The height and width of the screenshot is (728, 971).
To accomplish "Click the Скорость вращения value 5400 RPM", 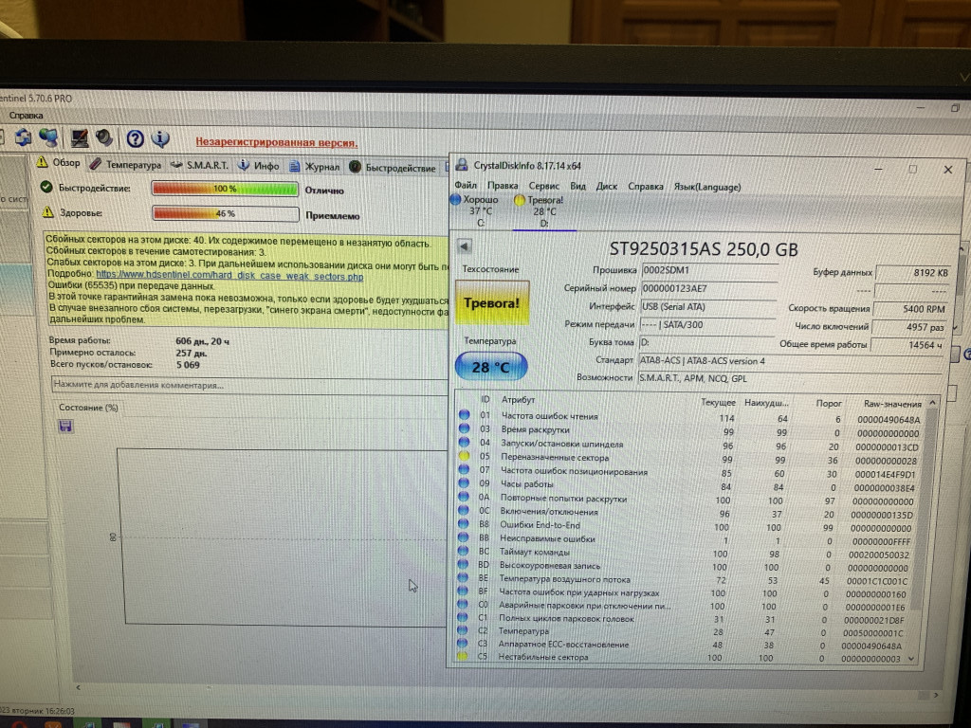I will tap(911, 308).
